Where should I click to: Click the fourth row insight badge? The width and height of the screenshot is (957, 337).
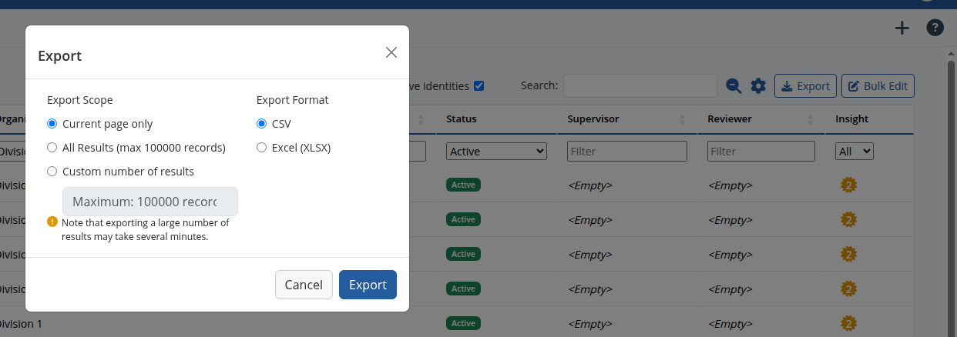[849, 289]
